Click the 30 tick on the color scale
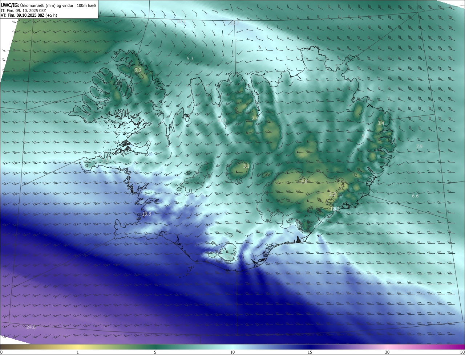465x355 pixels. point(387,352)
